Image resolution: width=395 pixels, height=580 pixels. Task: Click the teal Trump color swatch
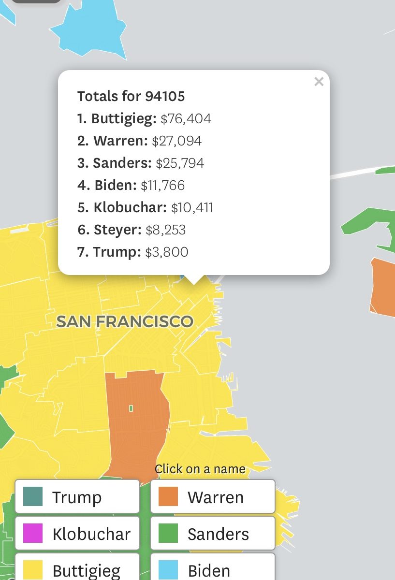pyautogui.click(x=33, y=496)
